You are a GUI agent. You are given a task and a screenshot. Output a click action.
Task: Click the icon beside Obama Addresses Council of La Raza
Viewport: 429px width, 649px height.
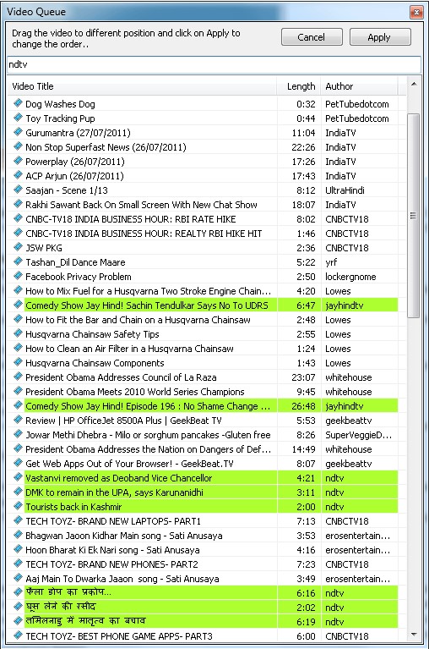click(18, 377)
